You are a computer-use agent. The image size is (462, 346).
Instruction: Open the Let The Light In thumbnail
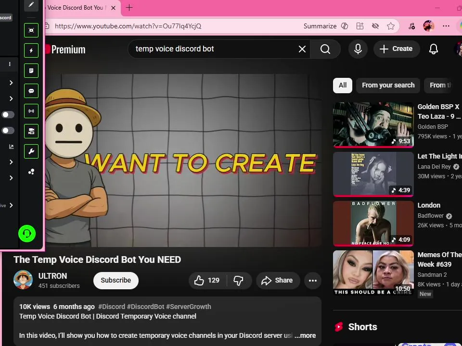point(373,174)
